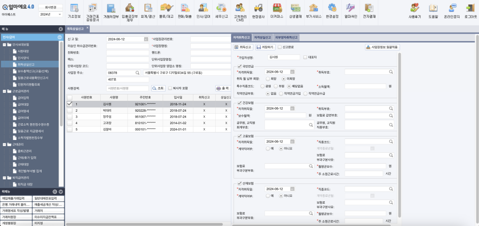Viewport: 479px width, 226px height.
Task: Open the calendar picker for 신고일
Action: coord(146,39)
